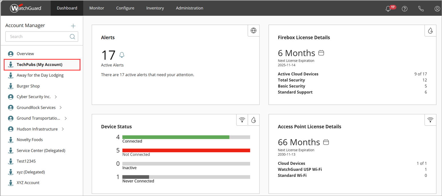Select the Firebox icon on Firebox License Details

pyautogui.click(x=430, y=30)
